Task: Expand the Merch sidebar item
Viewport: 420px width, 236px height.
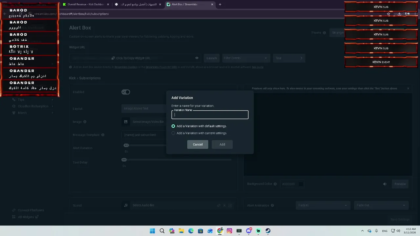Action: (x=33, y=113)
